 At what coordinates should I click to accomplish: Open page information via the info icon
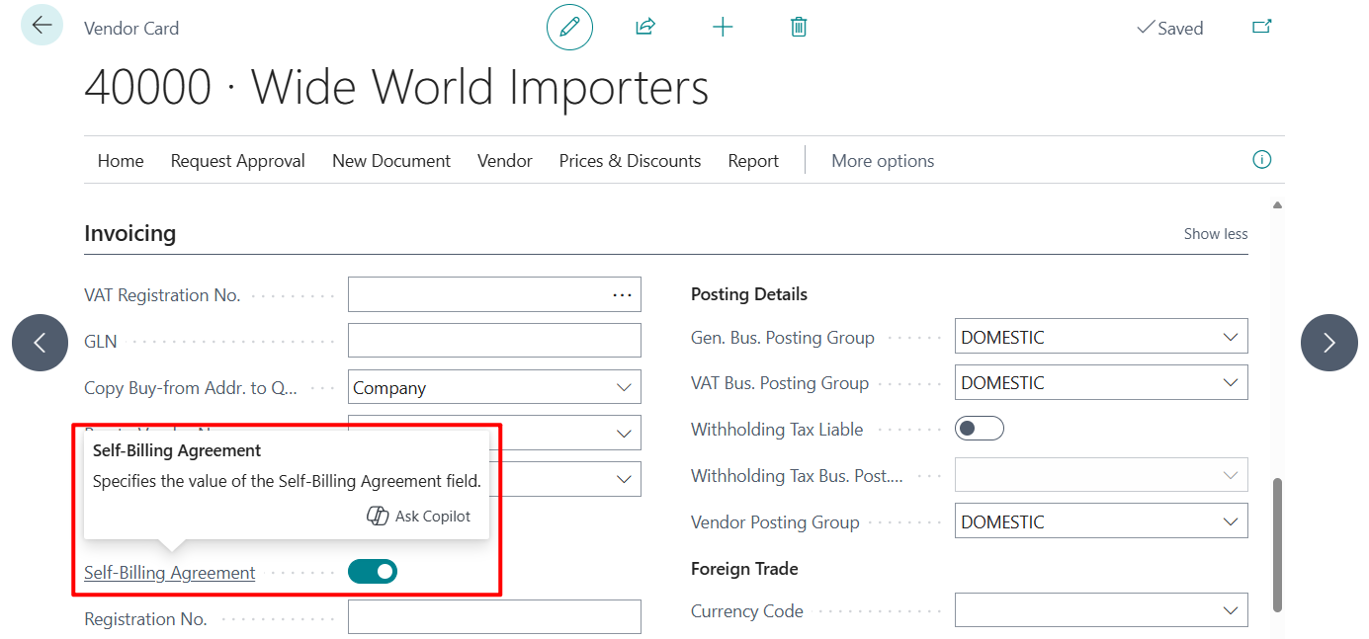(1261, 159)
